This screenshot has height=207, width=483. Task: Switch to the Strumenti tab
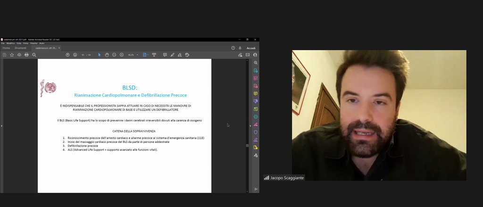click(x=20, y=48)
